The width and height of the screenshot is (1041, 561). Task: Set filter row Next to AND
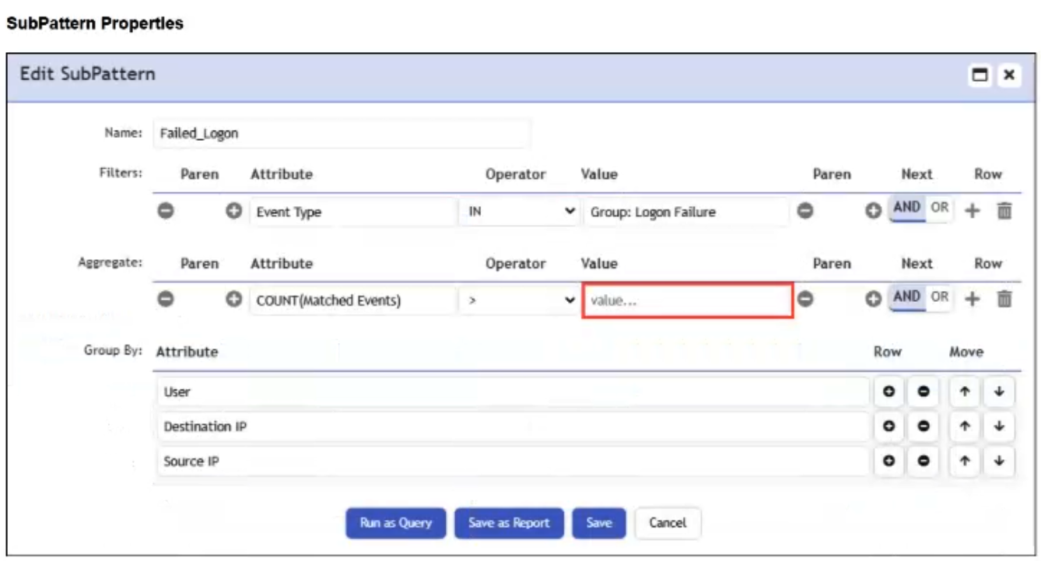coord(907,208)
